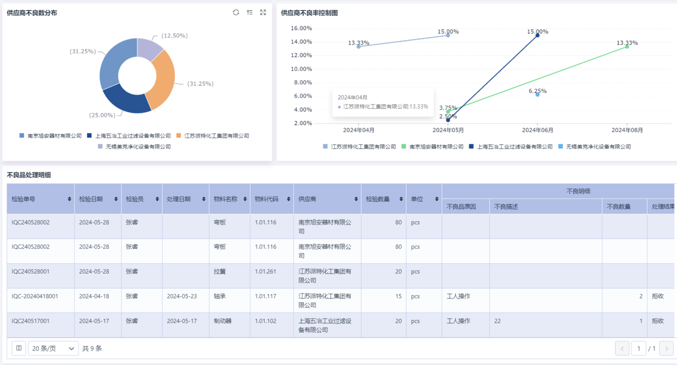Open the 20 条/页 page size dropdown
This screenshot has height=365, width=677.
click(x=52, y=348)
